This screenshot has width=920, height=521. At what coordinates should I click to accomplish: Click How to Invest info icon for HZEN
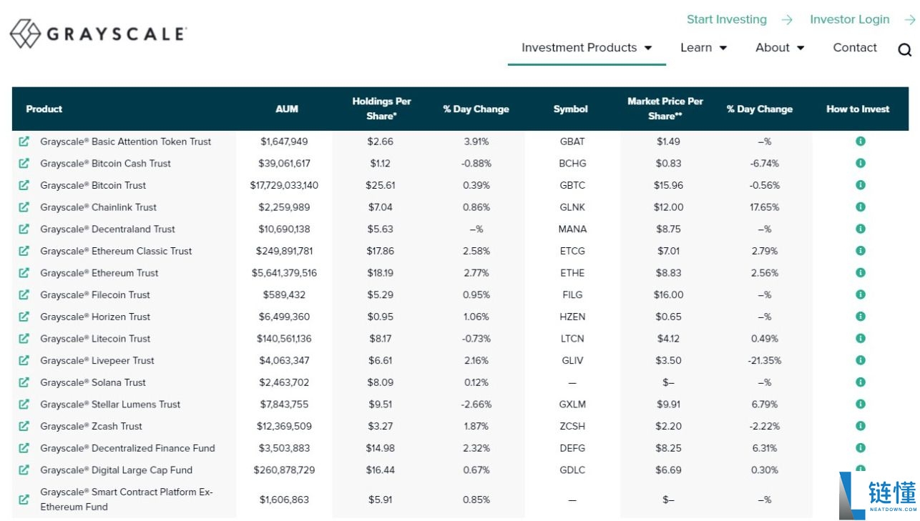click(x=861, y=317)
